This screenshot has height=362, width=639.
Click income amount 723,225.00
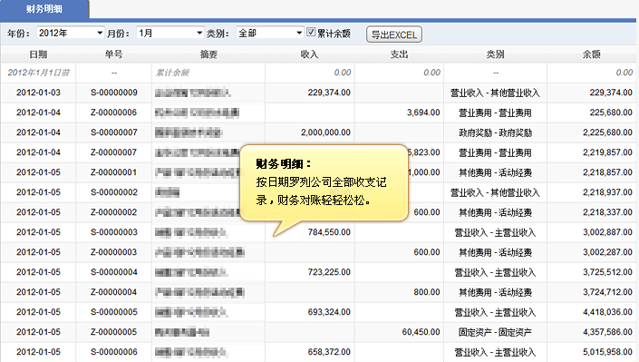click(x=329, y=272)
